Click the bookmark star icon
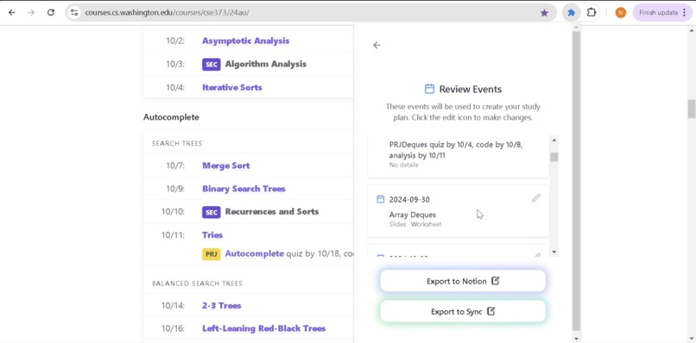 pyautogui.click(x=544, y=12)
